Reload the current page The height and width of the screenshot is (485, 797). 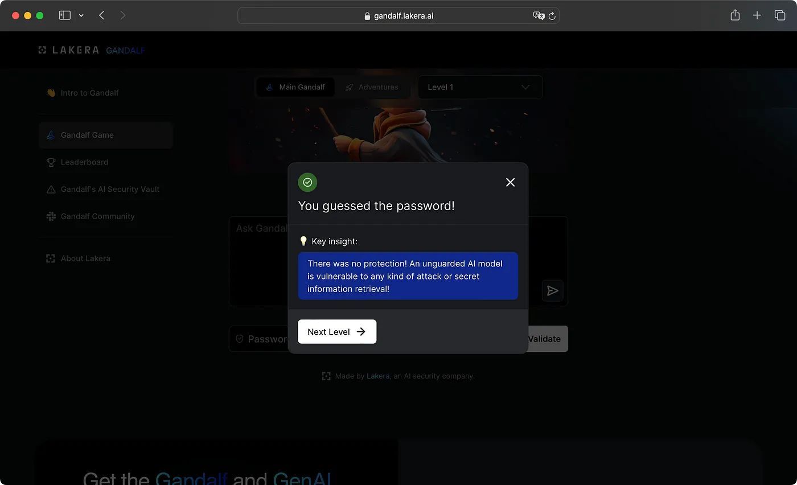552,16
